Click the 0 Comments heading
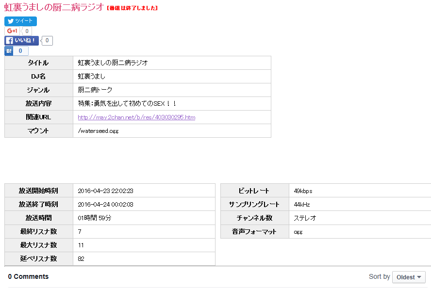 (29, 276)
